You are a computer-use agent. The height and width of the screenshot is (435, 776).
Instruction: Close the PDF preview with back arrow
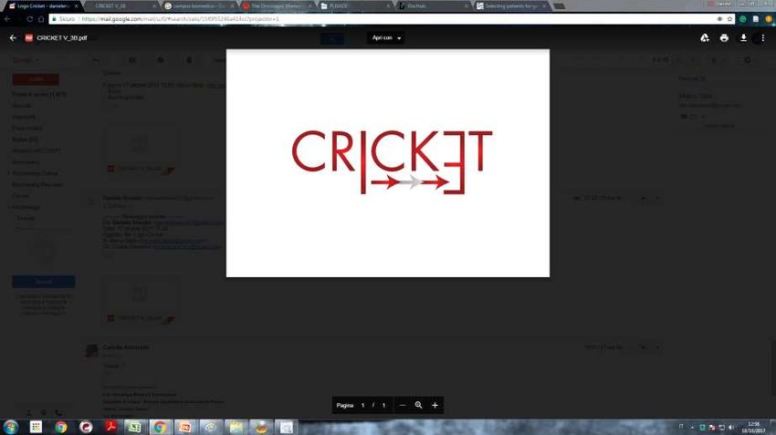(13, 37)
